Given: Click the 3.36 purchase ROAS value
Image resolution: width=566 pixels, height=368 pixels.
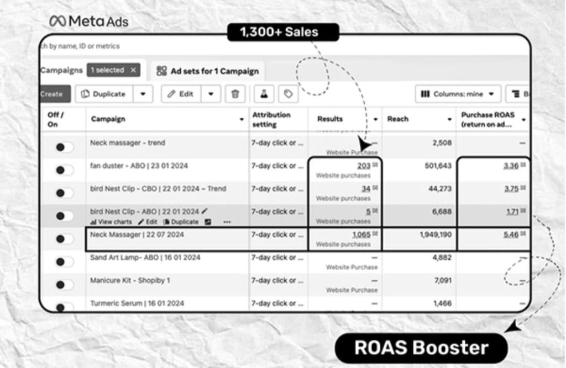Looking at the screenshot, I should point(511,166).
